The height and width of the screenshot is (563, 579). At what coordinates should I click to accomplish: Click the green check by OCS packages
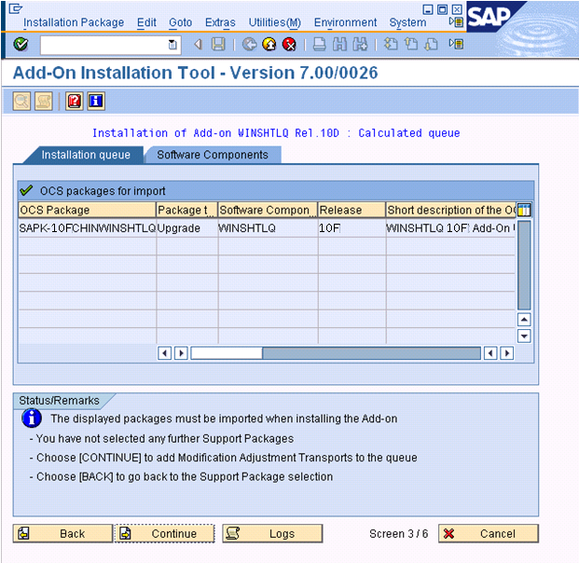27,190
